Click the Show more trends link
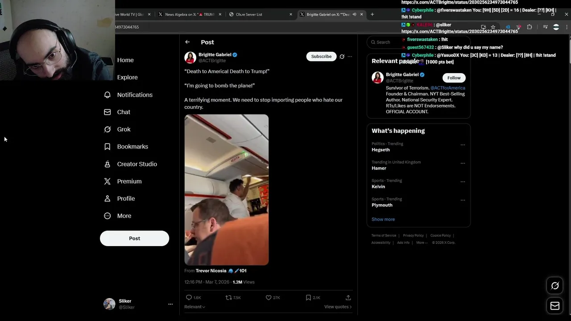Image resolution: width=571 pixels, height=321 pixels. [x=383, y=219]
